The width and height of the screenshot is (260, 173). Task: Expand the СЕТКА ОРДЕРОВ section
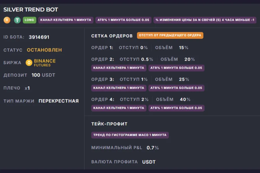(111, 35)
